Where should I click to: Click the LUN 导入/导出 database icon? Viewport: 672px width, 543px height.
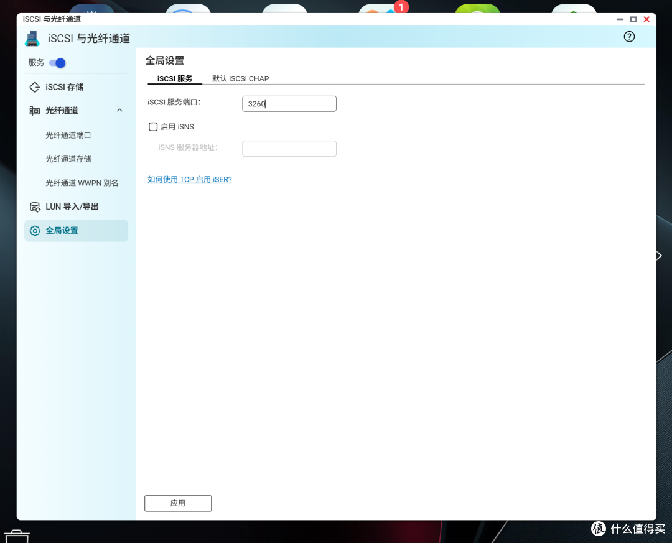coord(35,207)
